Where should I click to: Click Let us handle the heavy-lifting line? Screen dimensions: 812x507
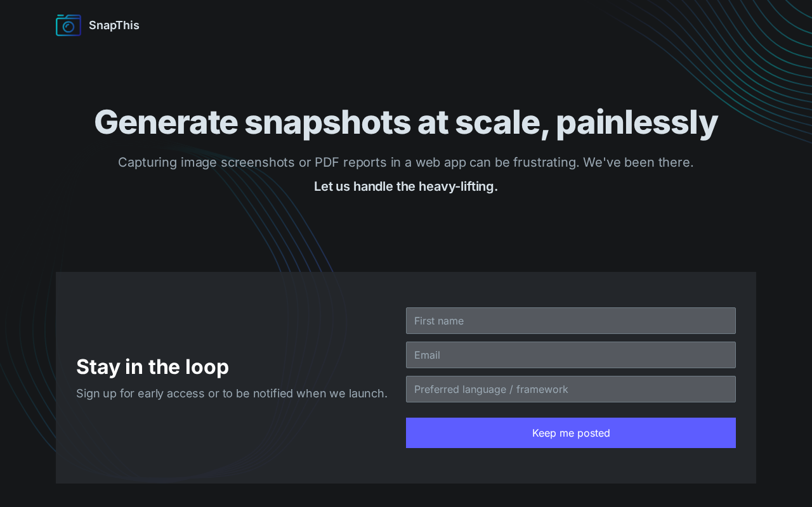pos(406,186)
